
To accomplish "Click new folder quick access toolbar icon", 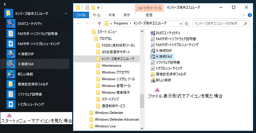I will tap(93, 7).
